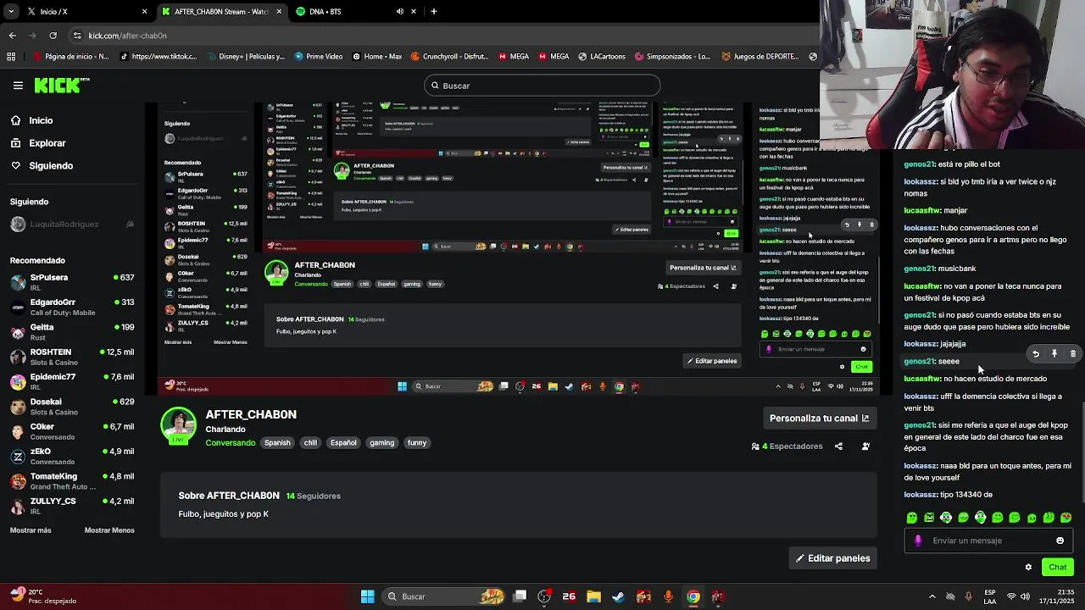Pin the hovered chat message

point(1054,354)
